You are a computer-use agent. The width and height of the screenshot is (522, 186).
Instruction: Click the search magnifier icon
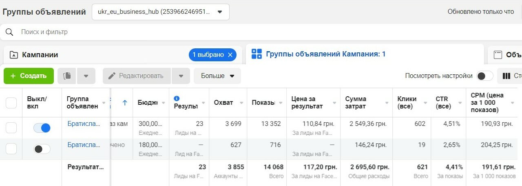(x=9, y=32)
